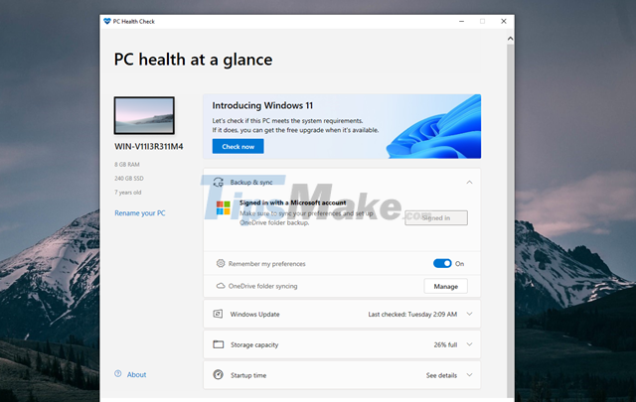Click the PC name WIN-V11I3R311M4
Screen dimensions: 636x402
point(149,146)
